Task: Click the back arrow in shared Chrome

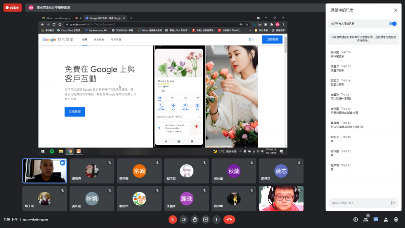Action: [43, 24]
